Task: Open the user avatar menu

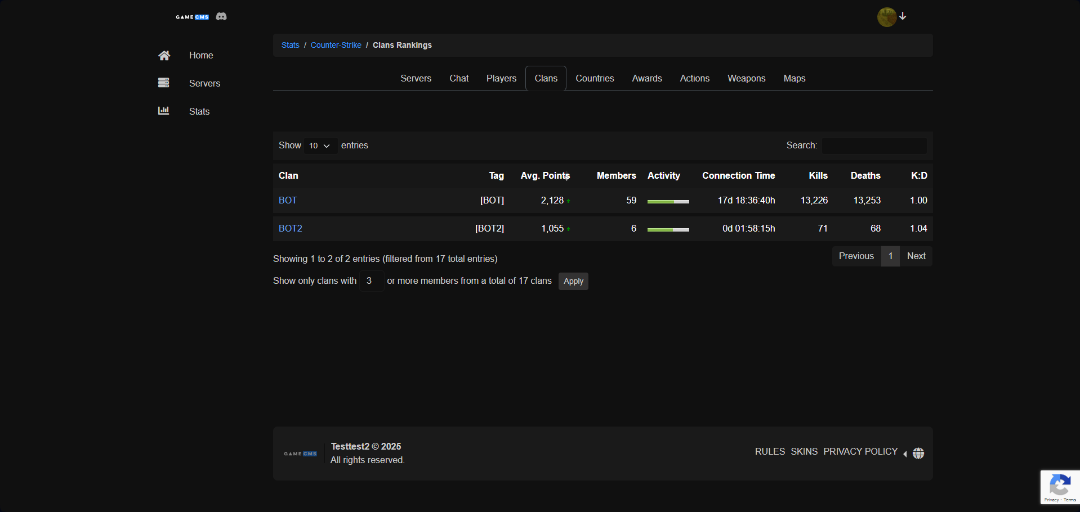Action: click(887, 17)
